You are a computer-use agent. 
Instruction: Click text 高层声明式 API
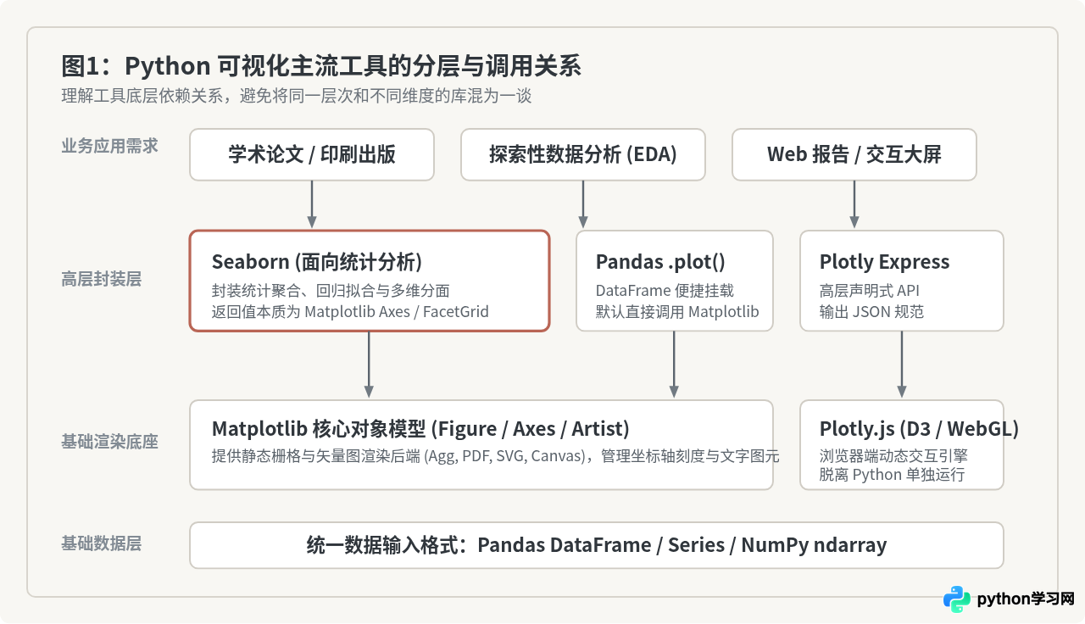[x=870, y=291]
